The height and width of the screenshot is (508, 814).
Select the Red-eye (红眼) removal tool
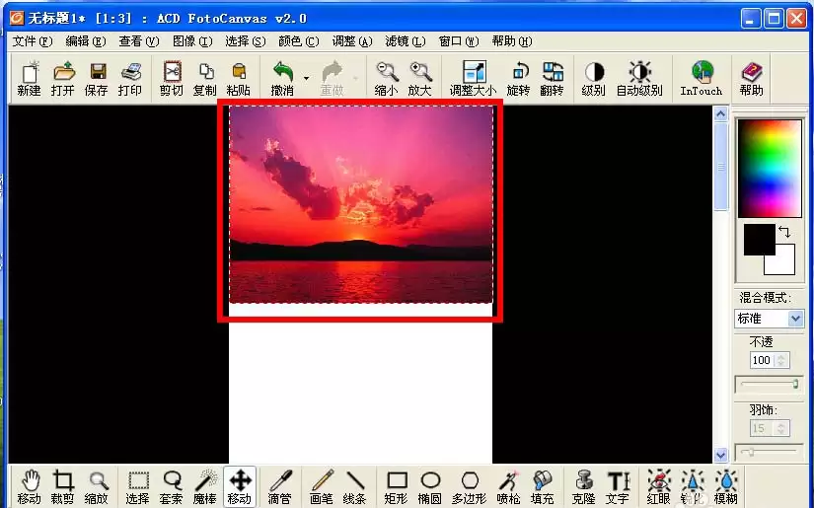pyautogui.click(x=659, y=486)
